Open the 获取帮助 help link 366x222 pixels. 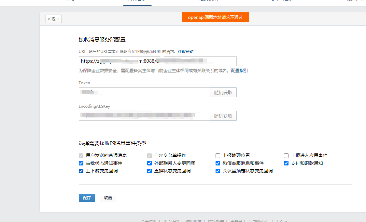point(185,51)
